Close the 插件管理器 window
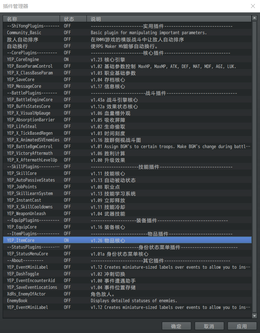Screen dimensions: 260x333 (x=253, y=6)
